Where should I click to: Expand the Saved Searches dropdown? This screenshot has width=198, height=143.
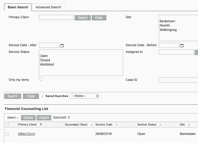pos(85,96)
